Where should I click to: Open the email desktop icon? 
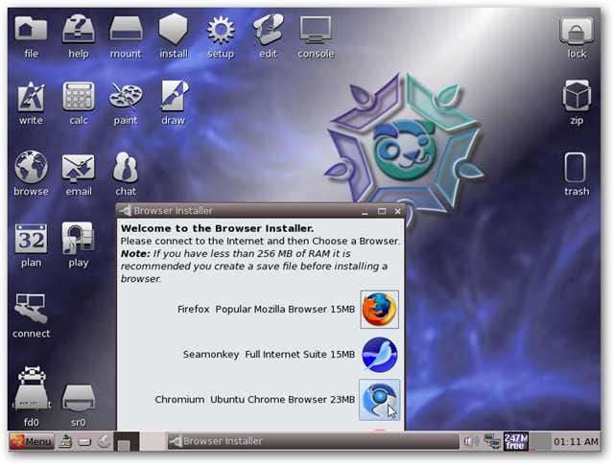pyautogui.click(x=79, y=169)
